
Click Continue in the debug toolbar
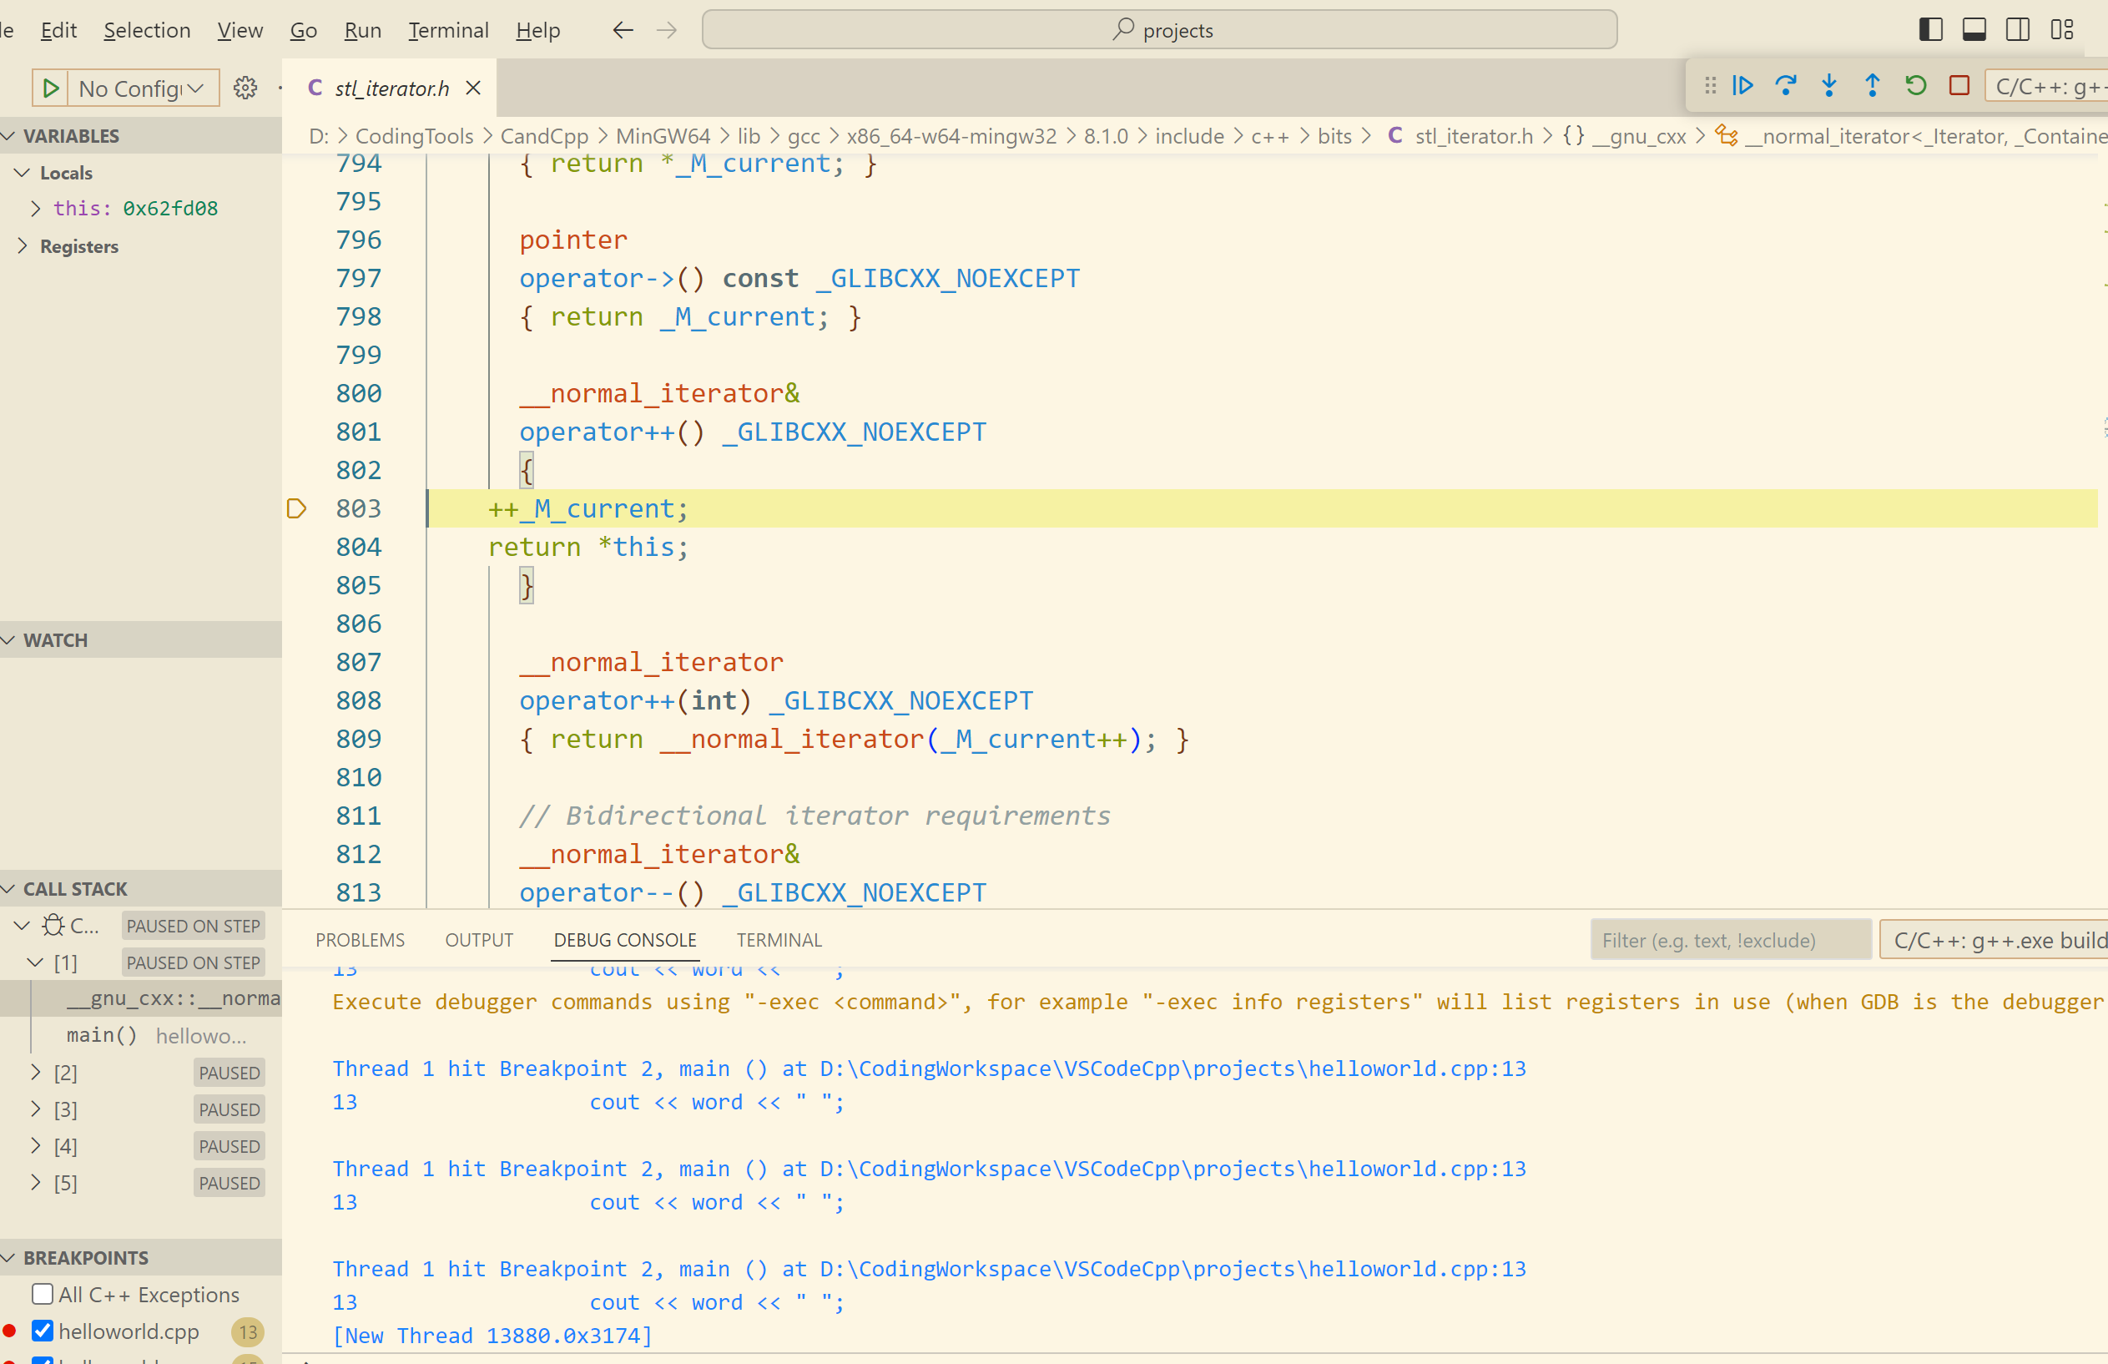pos(1742,85)
